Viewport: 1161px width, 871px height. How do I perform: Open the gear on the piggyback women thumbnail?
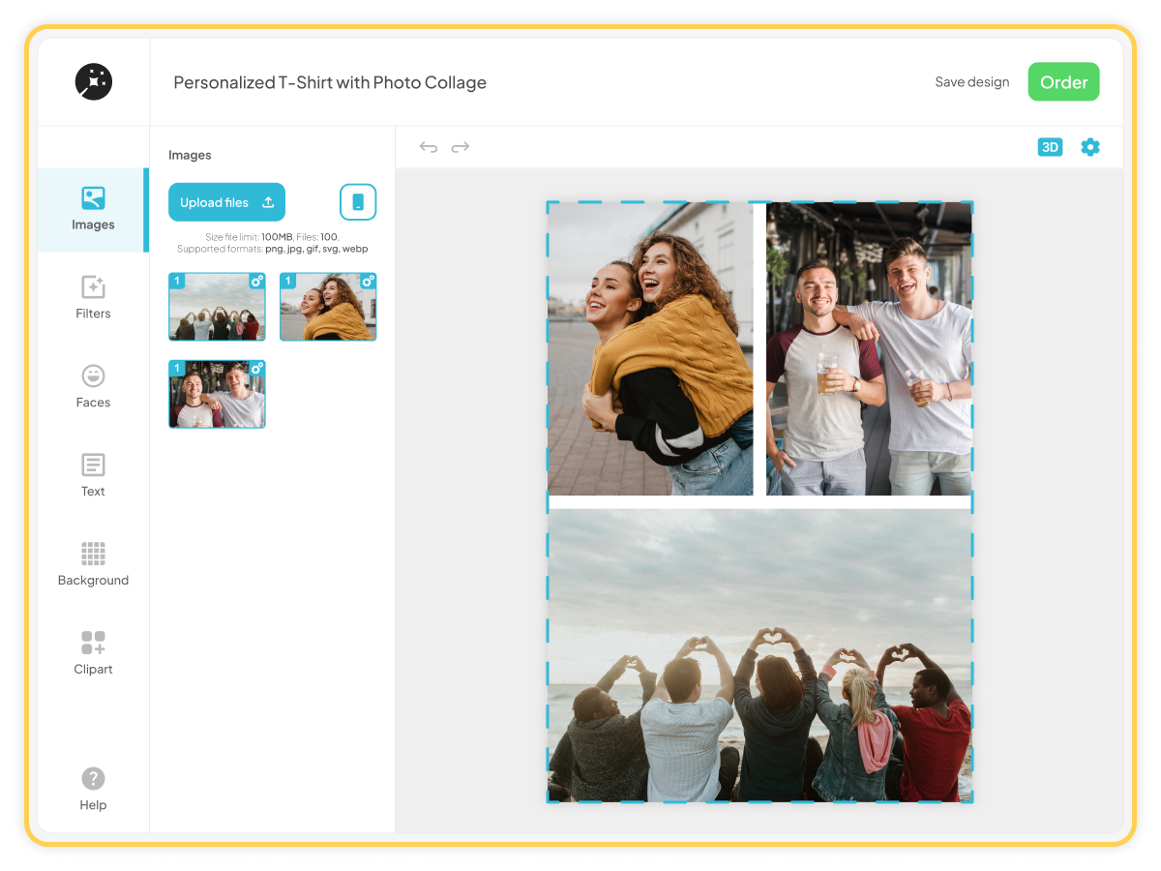(x=368, y=281)
